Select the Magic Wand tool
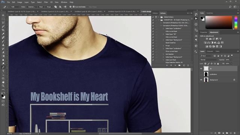 tap(3, 27)
